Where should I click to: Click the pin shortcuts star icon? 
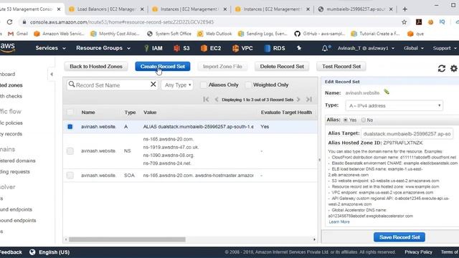tap(299, 48)
